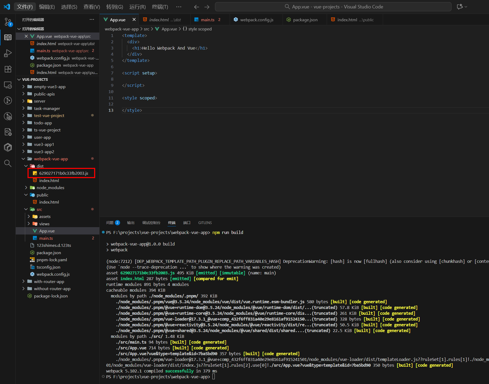Image resolution: width=489 pixels, height=384 pixels.
Task: Click src in the breadcrumb path
Action: coord(147,29)
